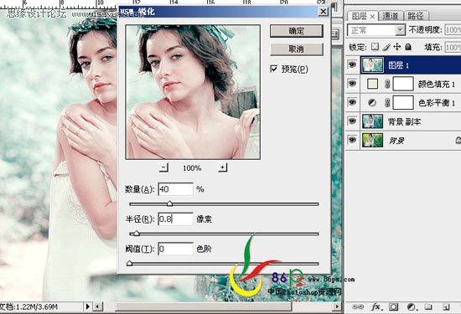The image size is (461, 314).
Task: Click the lock all padlock icon
Action: pyautogui.click(x=408, y=47)
